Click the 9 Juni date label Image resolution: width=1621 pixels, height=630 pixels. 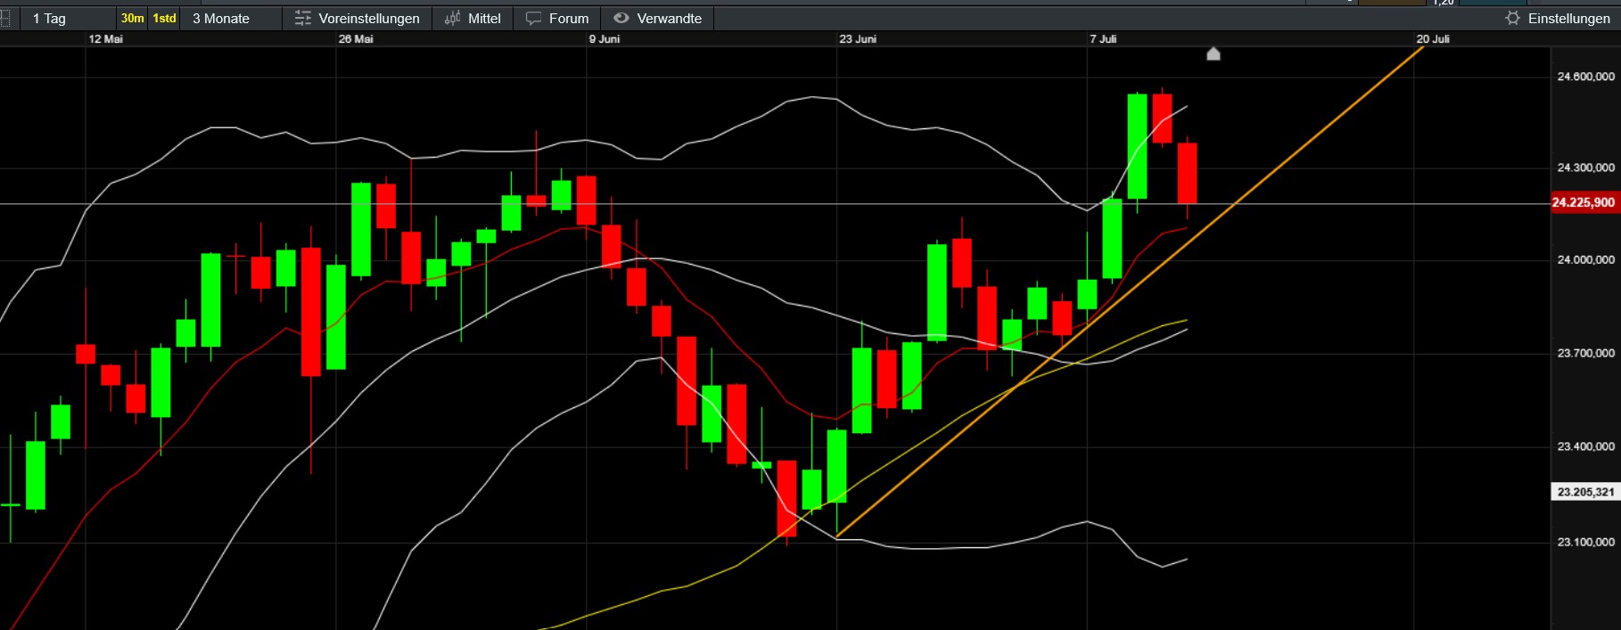click(x=605, y=39)
